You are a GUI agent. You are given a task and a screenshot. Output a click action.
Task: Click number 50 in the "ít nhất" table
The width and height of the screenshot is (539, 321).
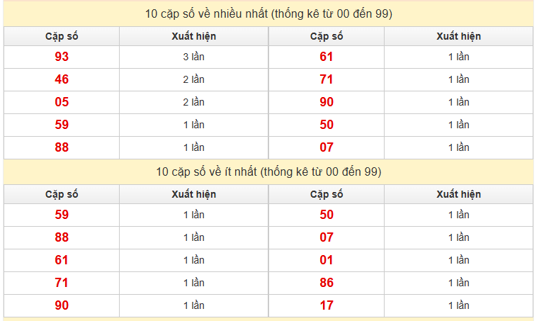(x=327, y=215)
